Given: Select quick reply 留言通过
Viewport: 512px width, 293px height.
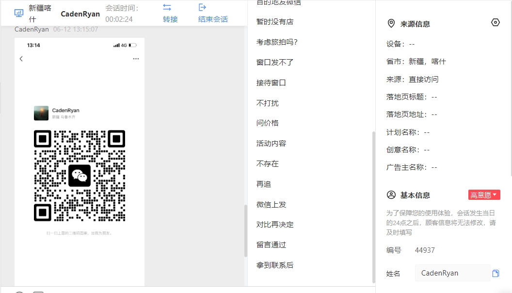Looking at the screenshot, I should (x=271, y=245).
